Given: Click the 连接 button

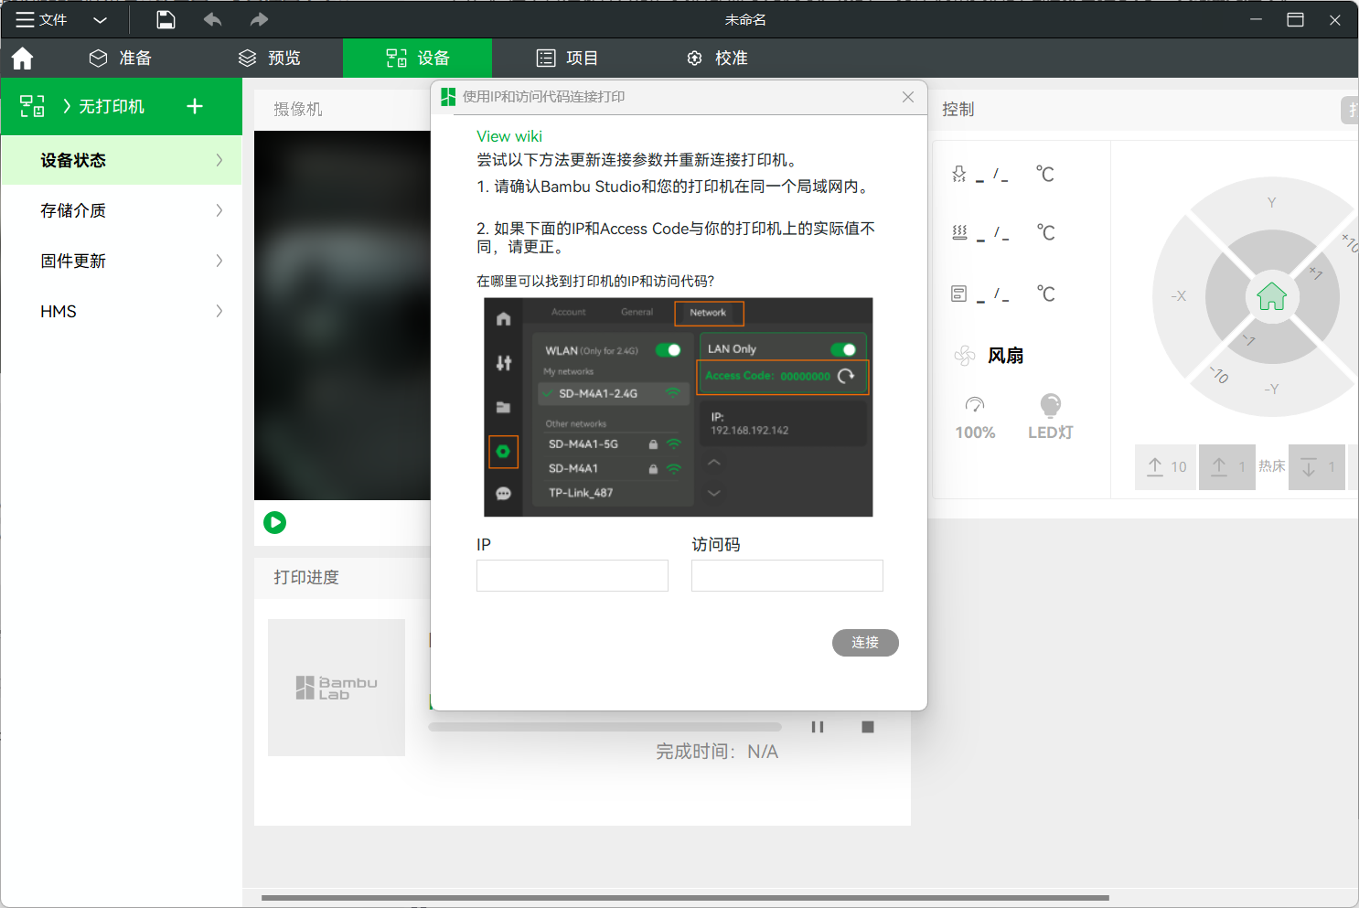Looking at the screenshot, I should 865,643.
